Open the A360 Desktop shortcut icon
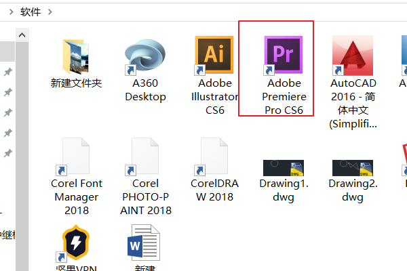The width and height of the screenshot is (407, 271). (x=145, y=56)
